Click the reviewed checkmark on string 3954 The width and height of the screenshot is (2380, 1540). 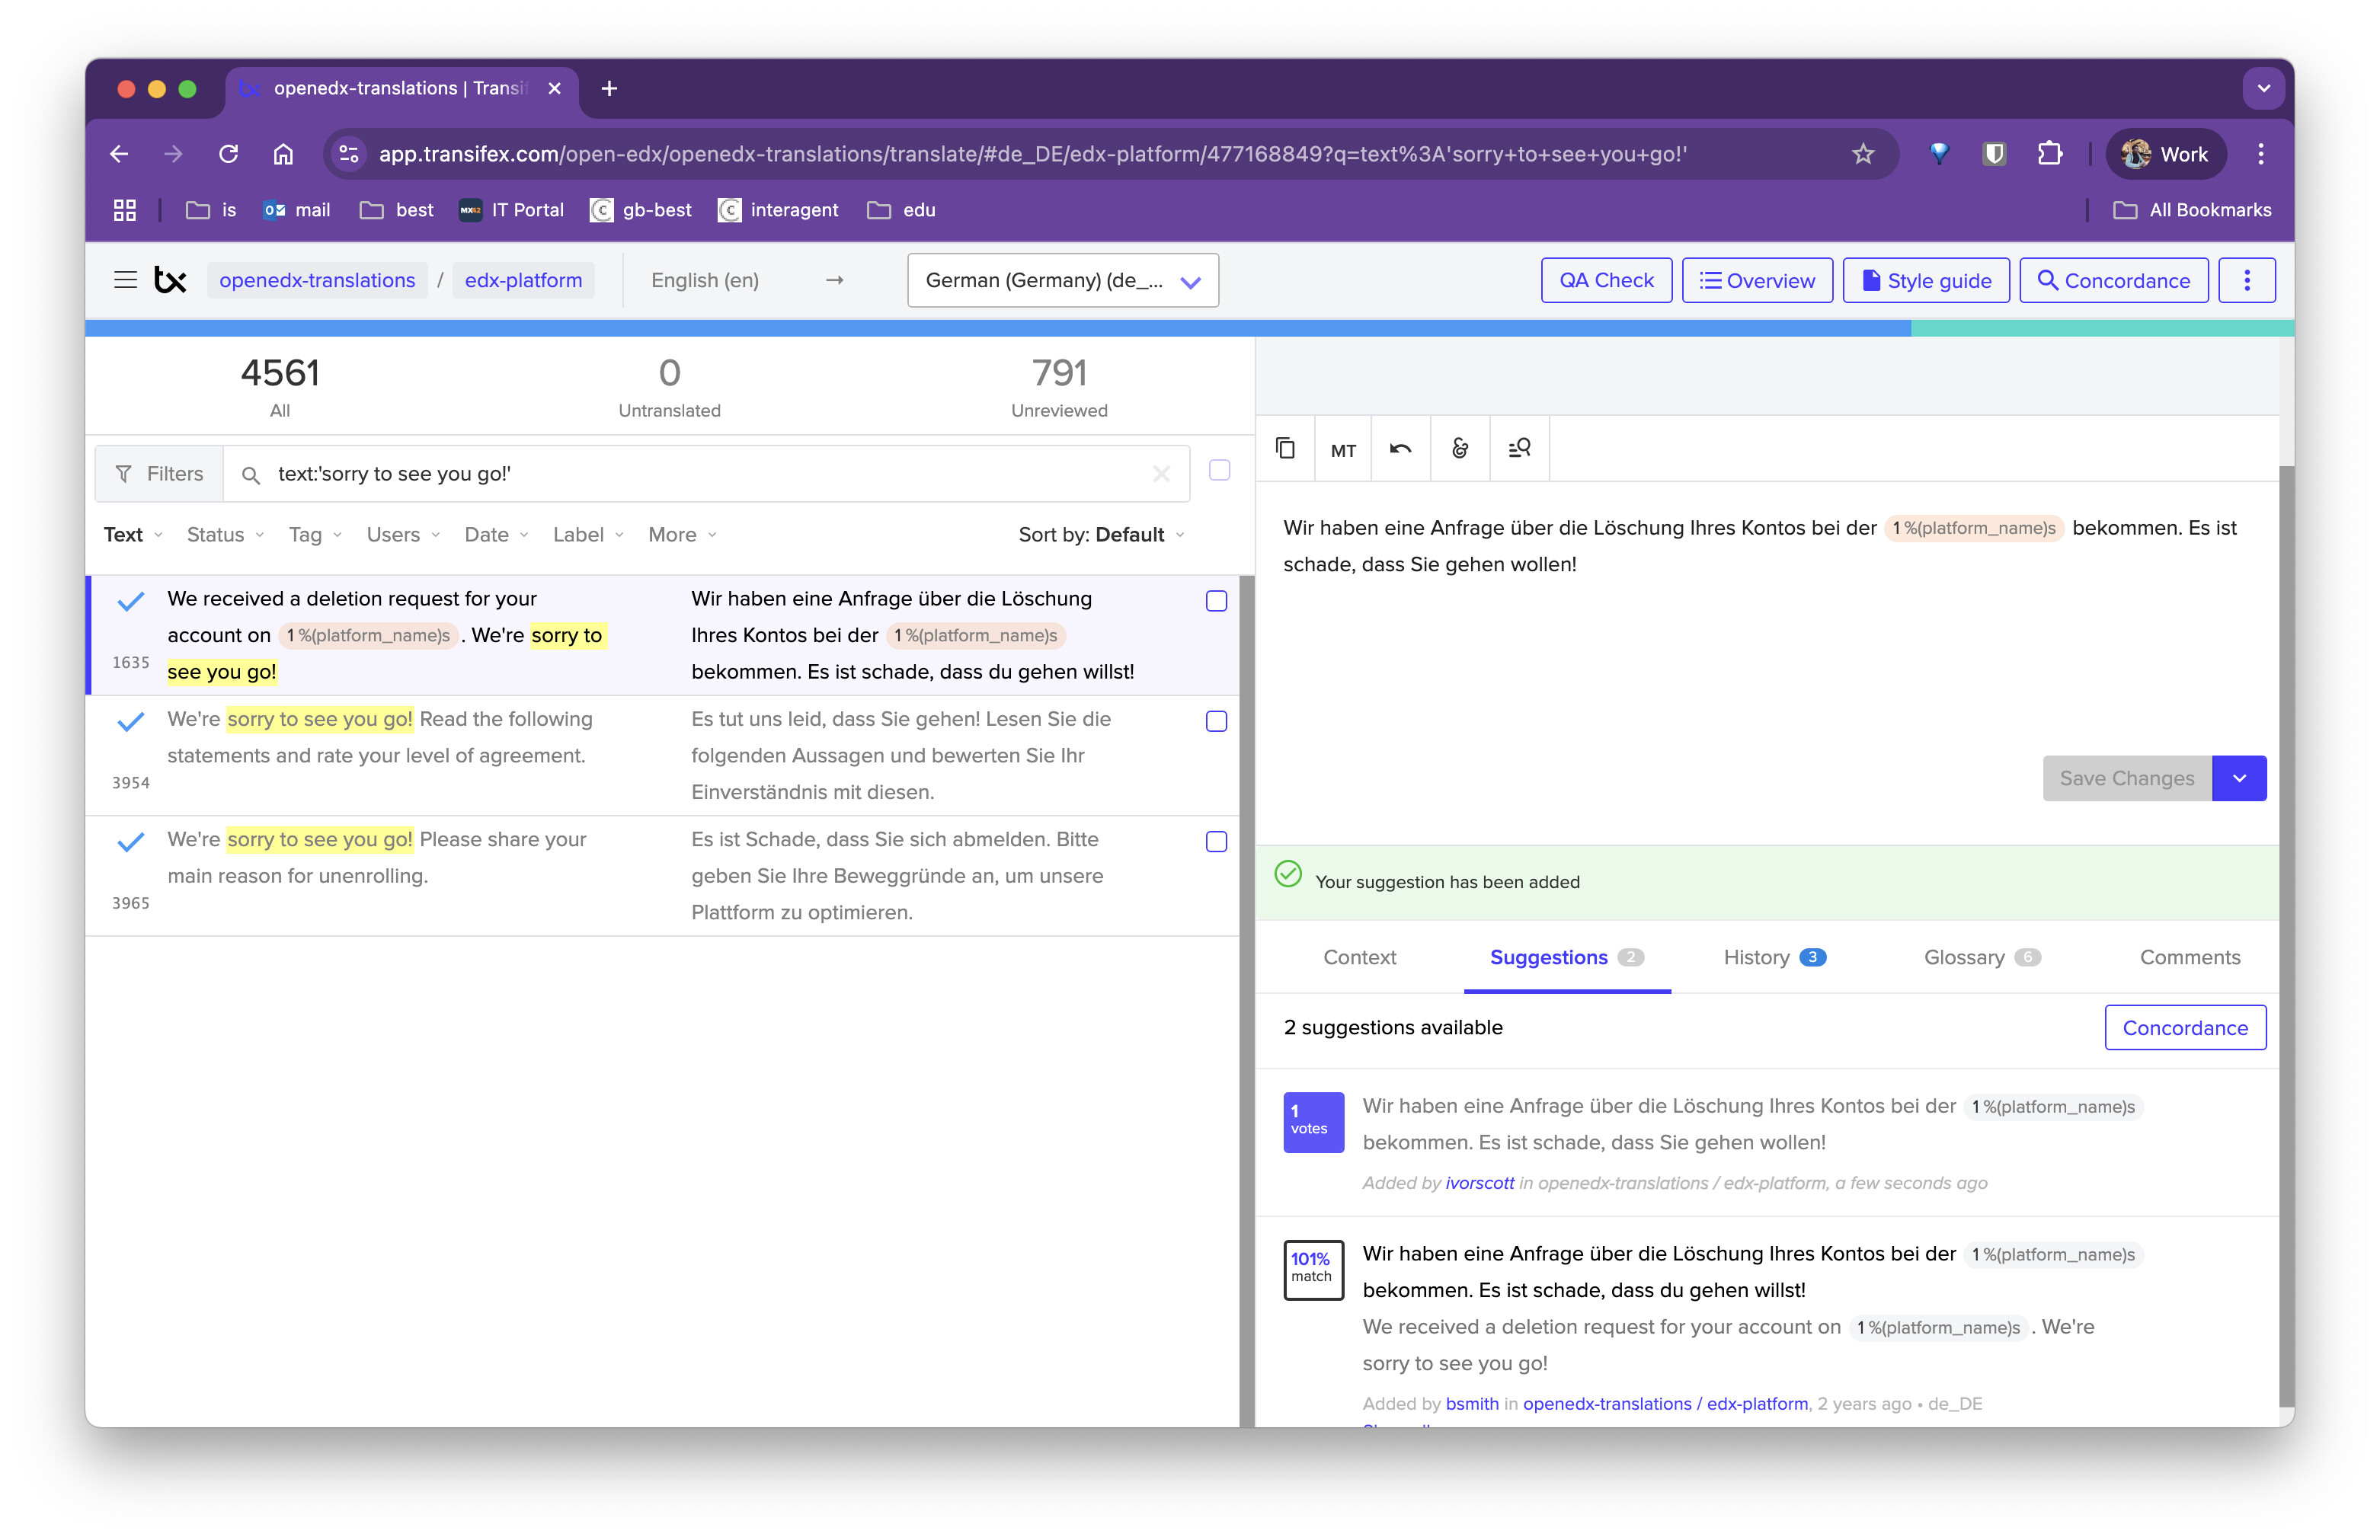(x=131, y=721)
